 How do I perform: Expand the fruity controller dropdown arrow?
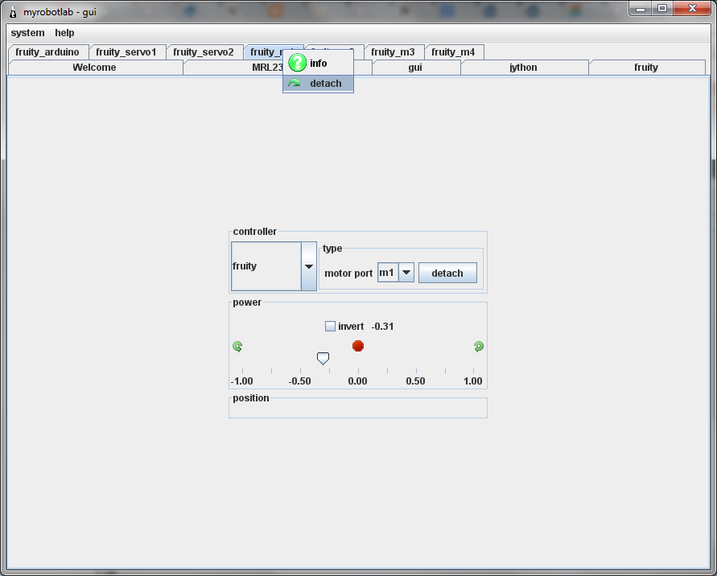[308, 266]
